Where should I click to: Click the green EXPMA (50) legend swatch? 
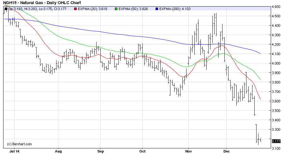click(116, 9)
